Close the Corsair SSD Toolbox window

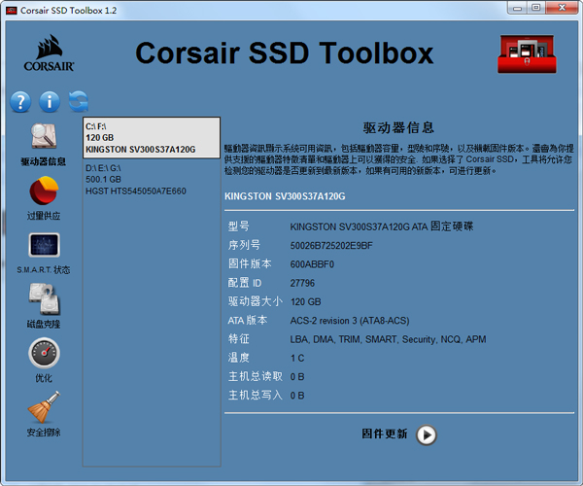562,9
